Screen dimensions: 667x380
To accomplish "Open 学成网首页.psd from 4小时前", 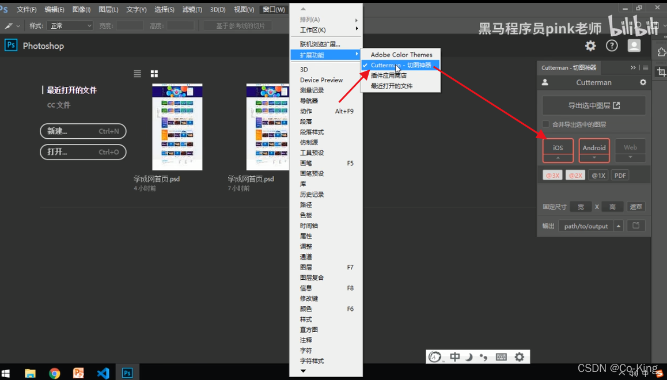I will [x=177, y=127].
